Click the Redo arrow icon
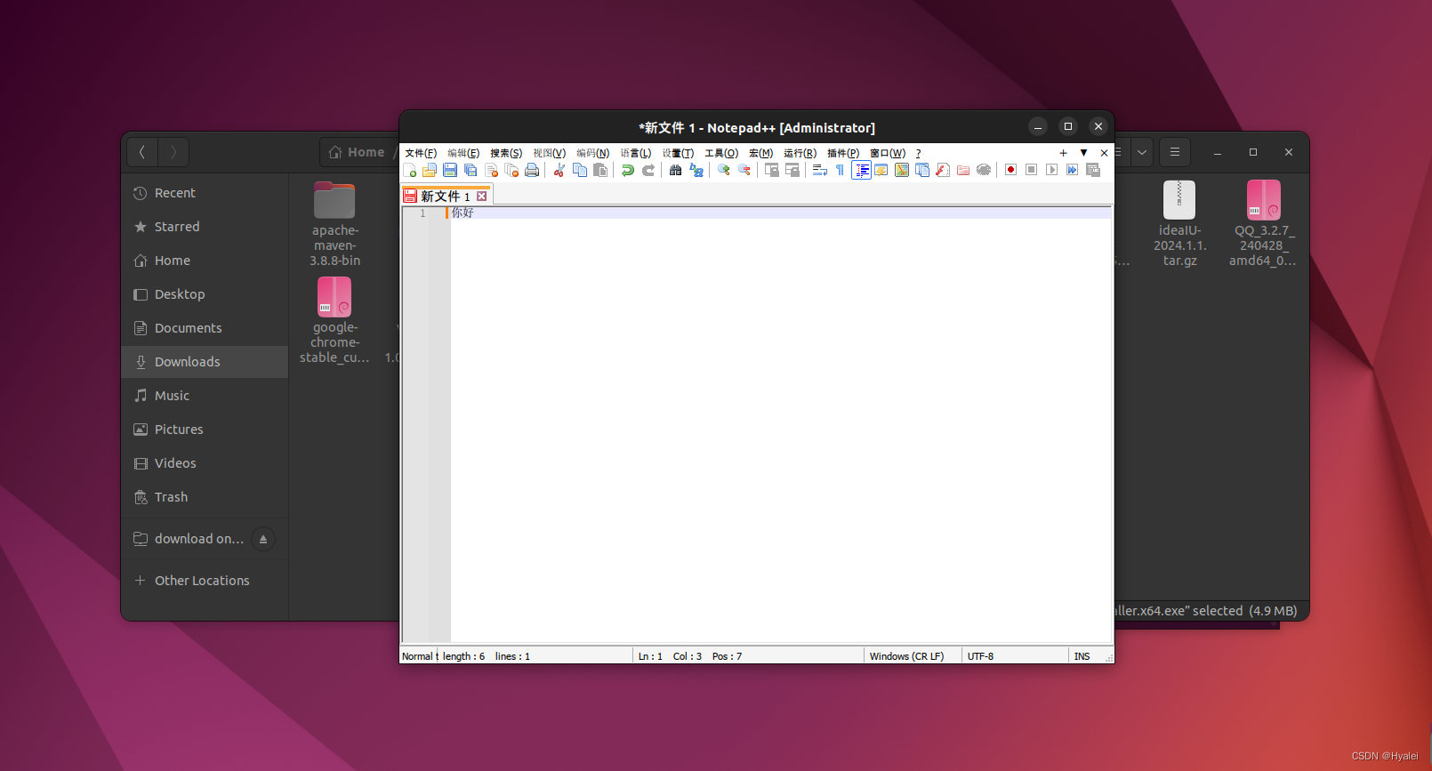 (x=648, y=170)
